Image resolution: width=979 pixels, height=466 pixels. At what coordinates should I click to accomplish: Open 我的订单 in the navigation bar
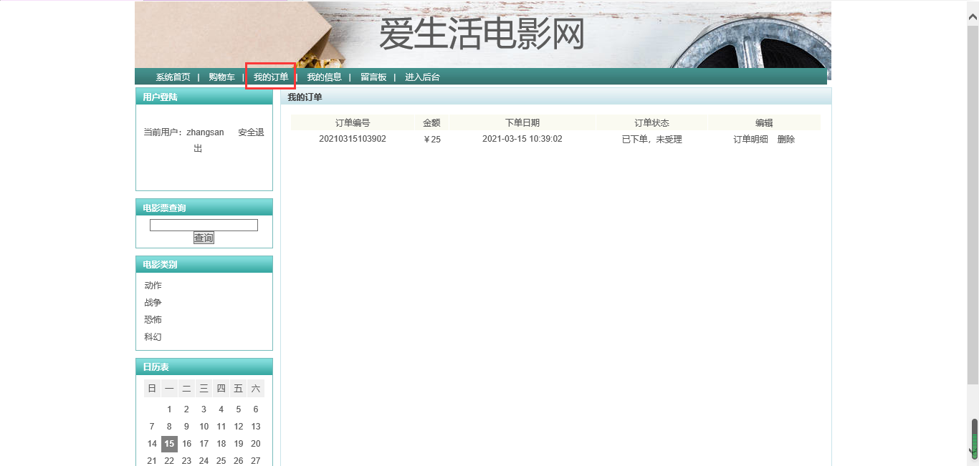click(271, 77)
